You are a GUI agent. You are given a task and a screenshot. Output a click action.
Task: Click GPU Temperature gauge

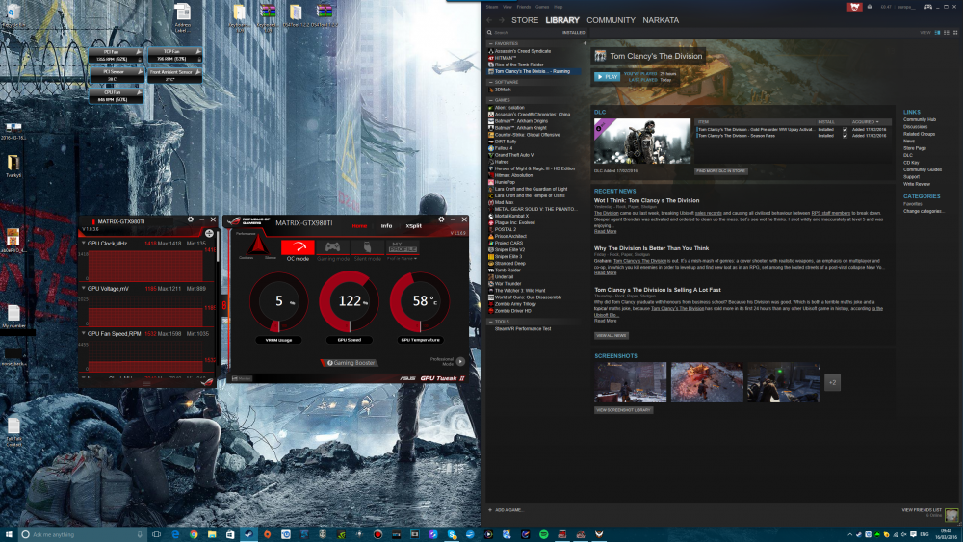420,300
